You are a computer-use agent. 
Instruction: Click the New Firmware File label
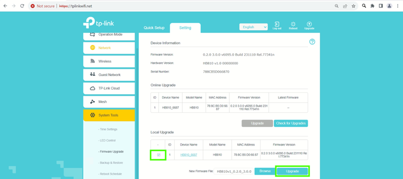pos(201,171)
